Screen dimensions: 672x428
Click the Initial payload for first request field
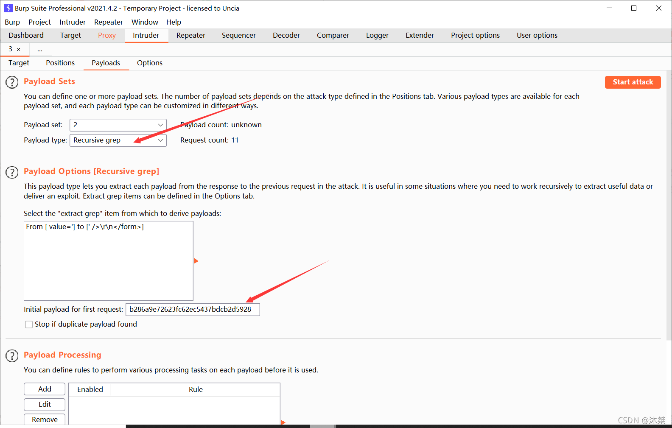[x=193, y=310]
